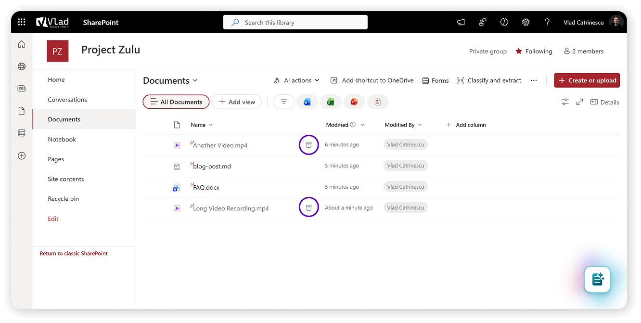Expand library to full screen mode
641x323 pixels.
pos(580,102)
